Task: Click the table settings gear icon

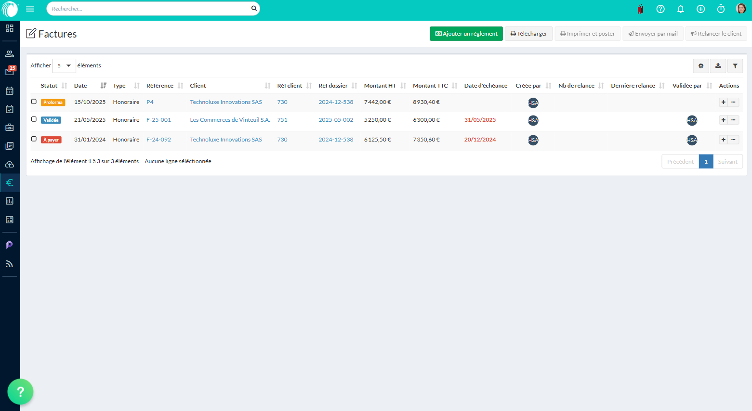Action: (701, 66)
